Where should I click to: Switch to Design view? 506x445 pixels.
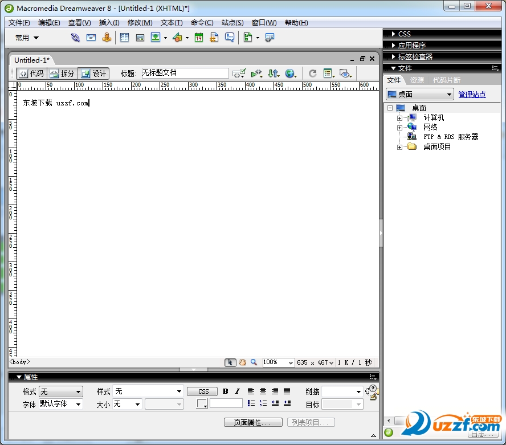93,74
